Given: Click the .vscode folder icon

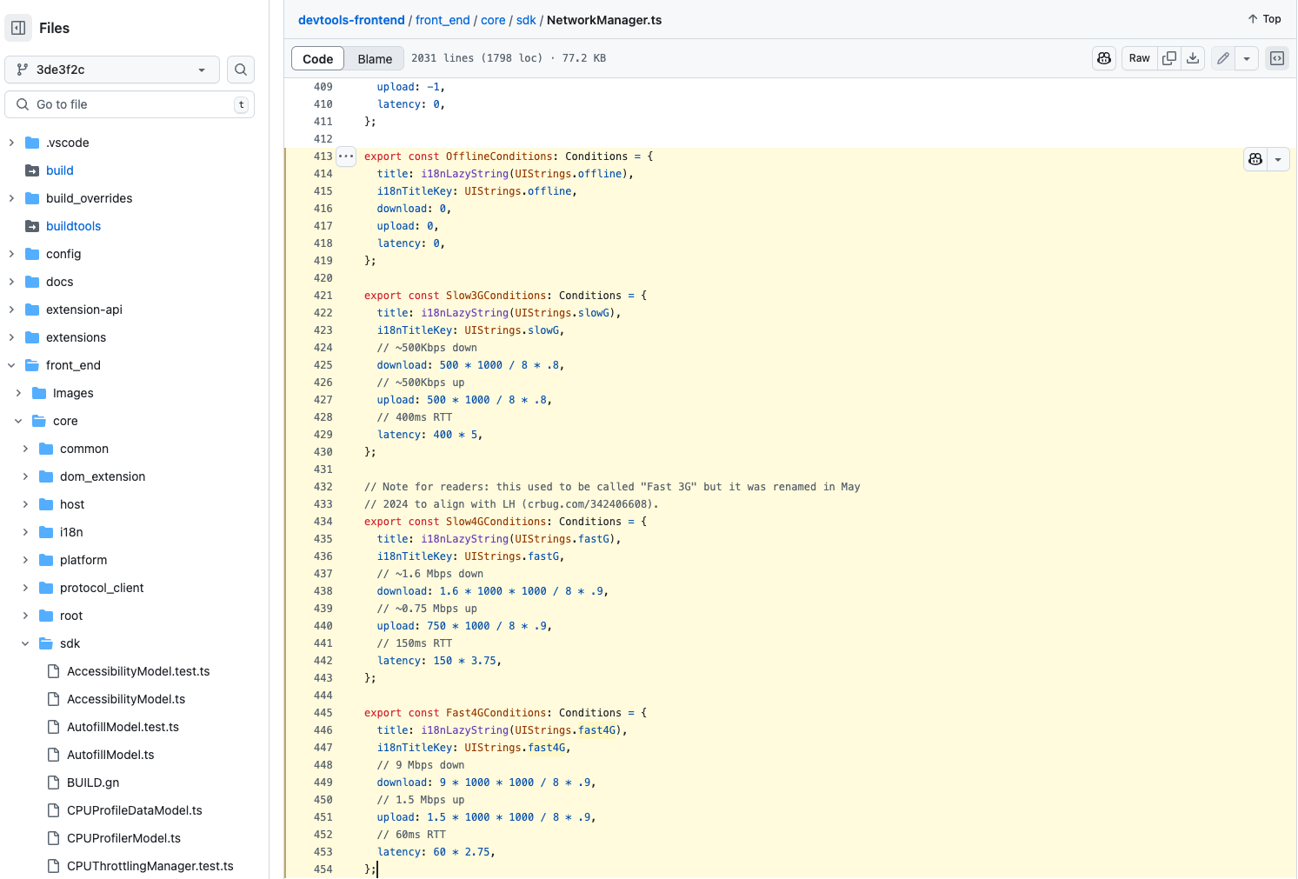Looking at the screenshot, I should [32, 143].
